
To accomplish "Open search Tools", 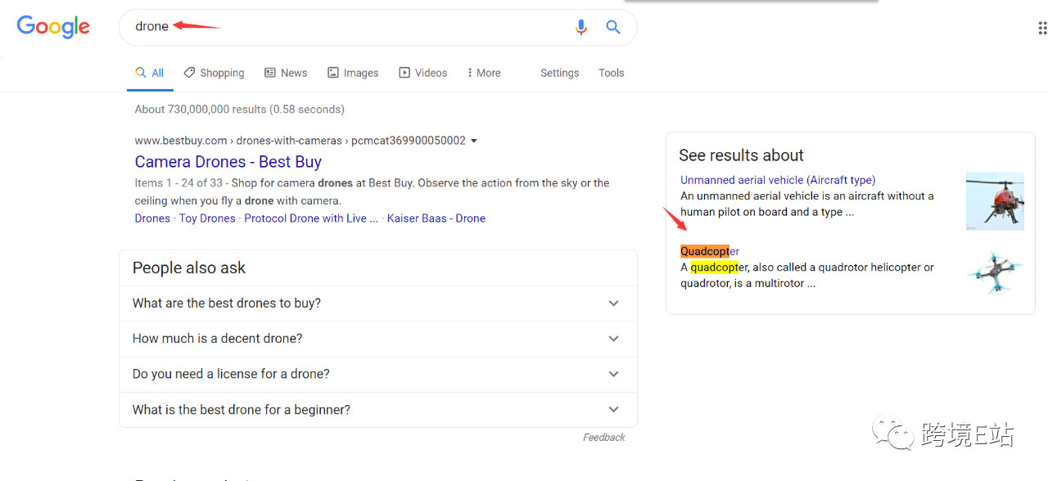I will tap(612, 73).
